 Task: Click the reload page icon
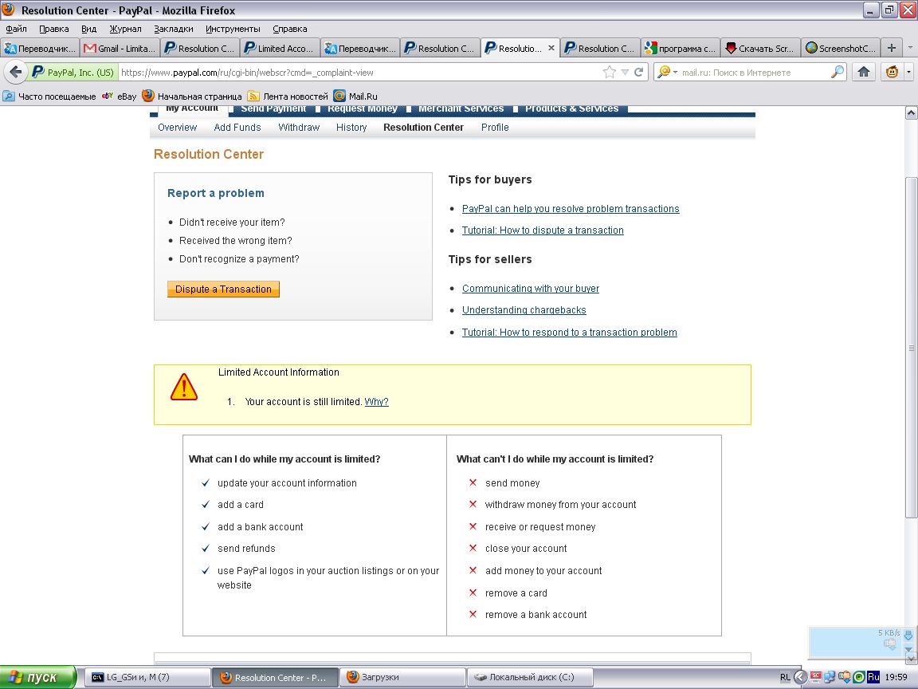click(x=639, y=72)
